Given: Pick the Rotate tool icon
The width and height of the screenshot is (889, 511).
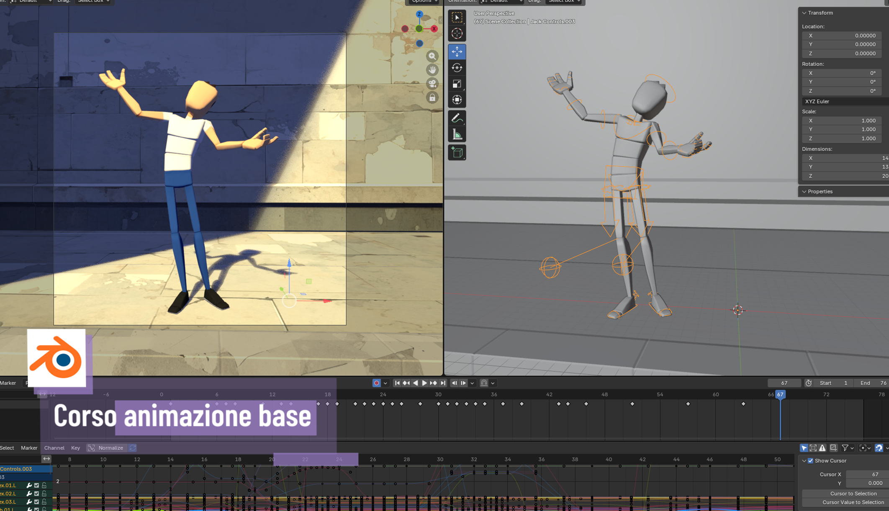Looking at the screenshot, I should (x=457, y=68).
